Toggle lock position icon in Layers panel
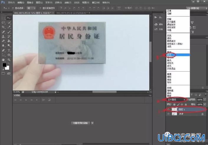Screen dimensions: 208x145 [x=182, y=105]
